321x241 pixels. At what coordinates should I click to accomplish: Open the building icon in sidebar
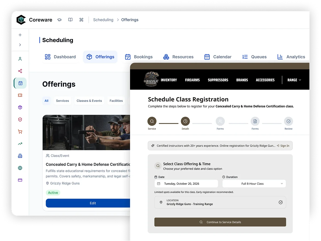pyautogui.click(x=20, y=156)
